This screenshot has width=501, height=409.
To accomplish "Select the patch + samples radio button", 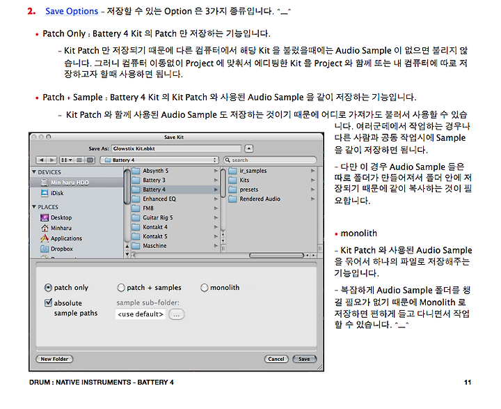I will tap(121, 288).
